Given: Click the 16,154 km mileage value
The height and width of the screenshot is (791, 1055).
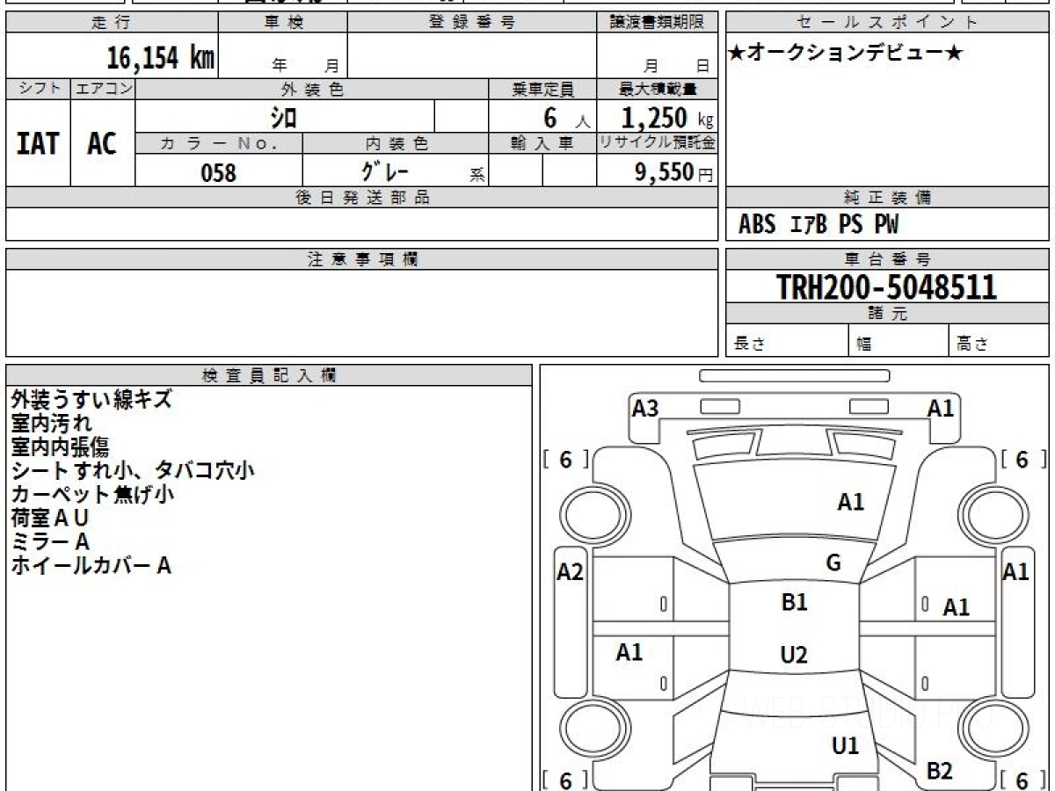Looking at the screenshot, I should pos(160,59).
